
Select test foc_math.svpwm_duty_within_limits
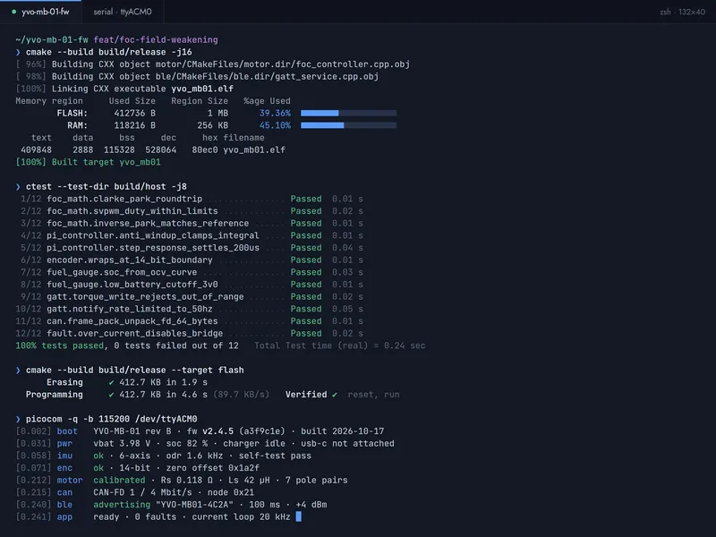(x=132, y=211)
